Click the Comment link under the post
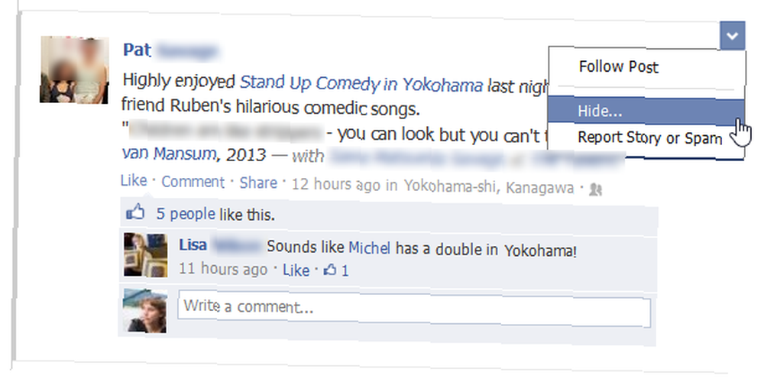The image size is (764, 385). (x=193, y=182)
